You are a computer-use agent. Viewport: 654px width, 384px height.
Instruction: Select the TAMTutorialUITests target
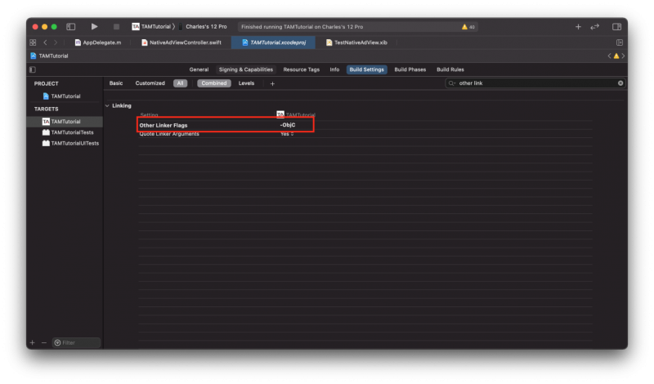(x=70, y=144)
